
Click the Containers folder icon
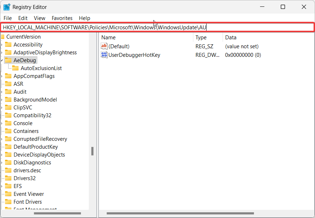coord(8,131)
